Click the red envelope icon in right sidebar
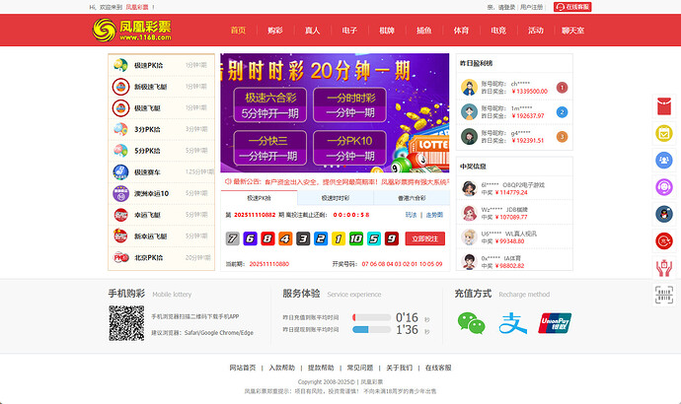 pos(663,107)
